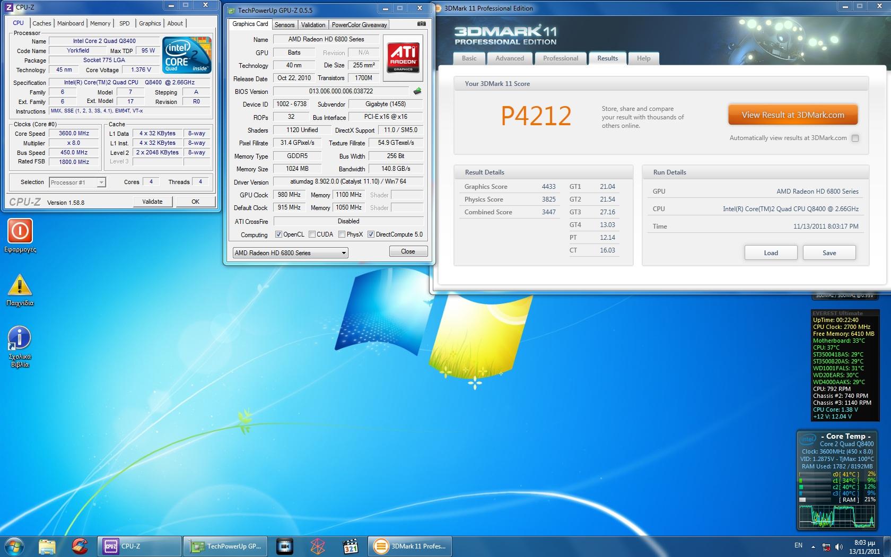Click the volume speaker tray icon
This screenshot has width=891, height=557.
tap(838, 546)
